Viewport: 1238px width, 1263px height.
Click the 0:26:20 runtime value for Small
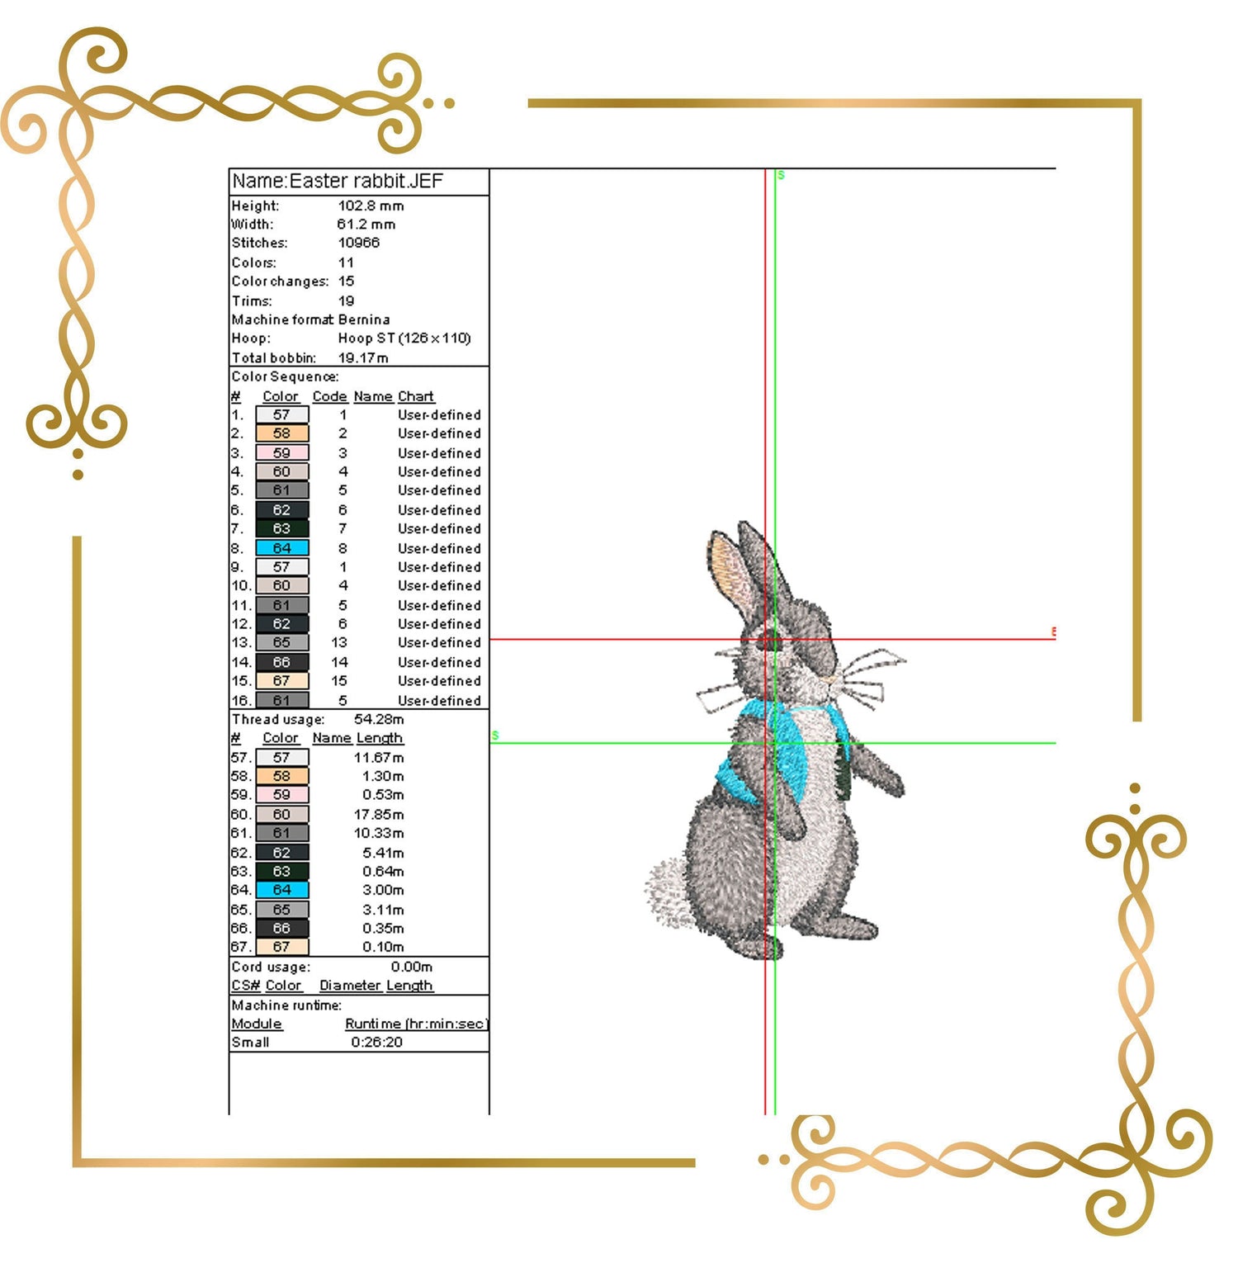[x=377, y=1043]
